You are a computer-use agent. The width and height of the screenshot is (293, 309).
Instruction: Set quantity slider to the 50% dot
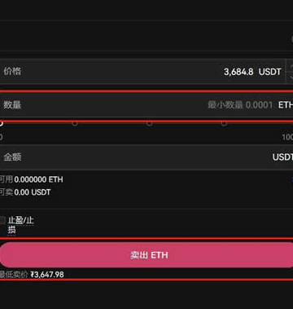[x=149, y=124]
